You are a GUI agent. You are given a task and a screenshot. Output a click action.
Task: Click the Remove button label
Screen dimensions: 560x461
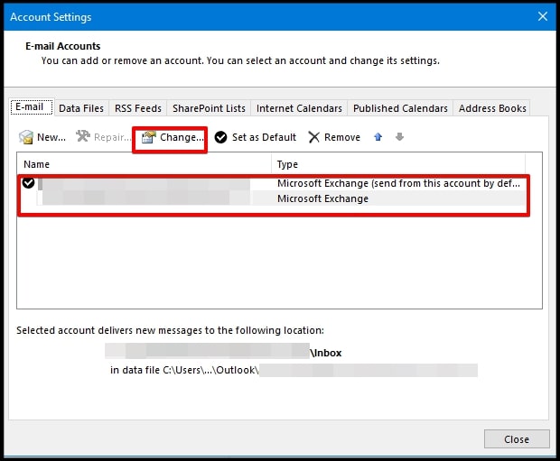click(342, 137)
